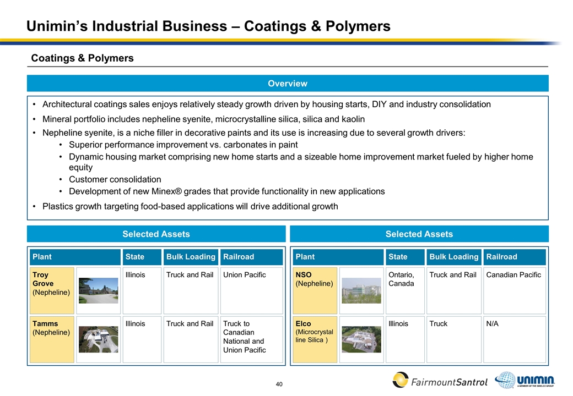Open the Troy Grove plant photo
This screenshot has width=573, height=396.
pyautogui.click(x=98, y=290)
